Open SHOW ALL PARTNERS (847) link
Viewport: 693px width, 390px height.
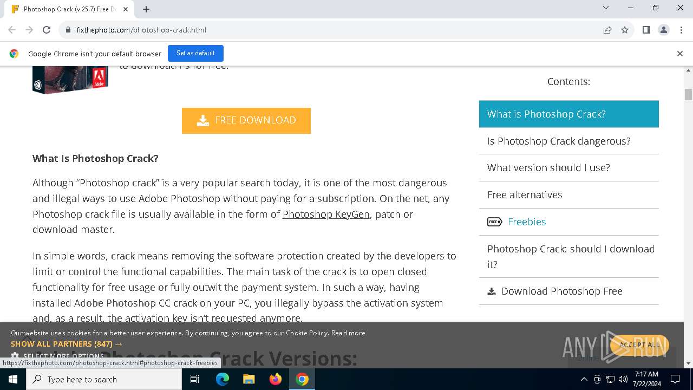[67, 344]
